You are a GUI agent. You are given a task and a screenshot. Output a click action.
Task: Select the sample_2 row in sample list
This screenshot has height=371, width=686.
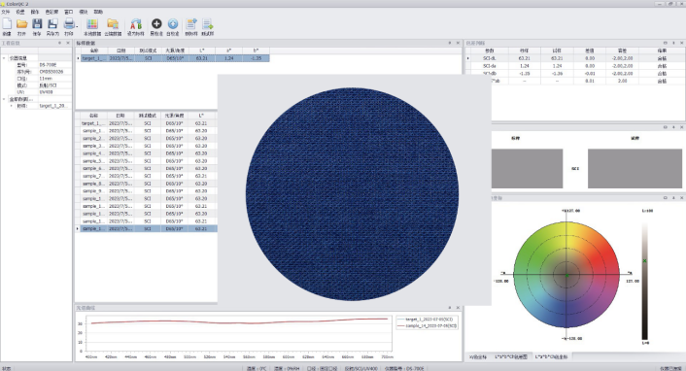click(146, 138)
